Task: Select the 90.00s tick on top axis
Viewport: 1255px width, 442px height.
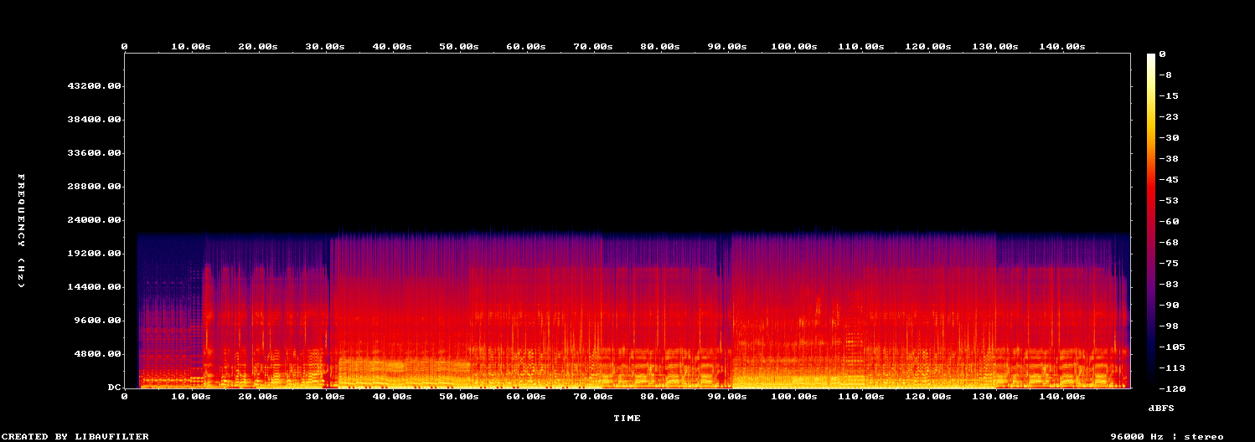Action: click(x=727, y=47)
